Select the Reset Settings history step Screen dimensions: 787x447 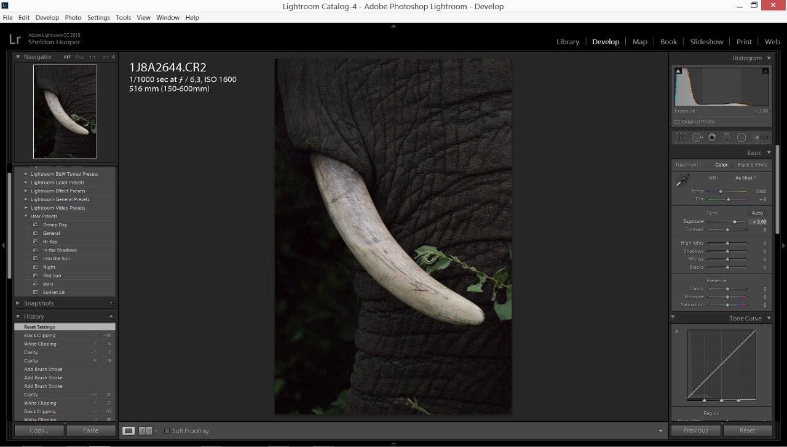pos(65,327)
